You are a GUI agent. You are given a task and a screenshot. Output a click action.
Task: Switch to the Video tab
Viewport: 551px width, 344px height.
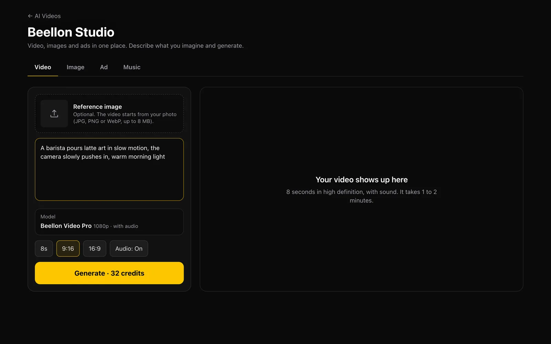pyautogui.click(x=43, y=67)
